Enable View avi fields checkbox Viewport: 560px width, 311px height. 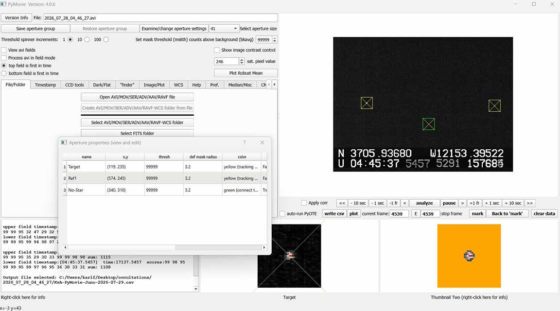(4, 50)
